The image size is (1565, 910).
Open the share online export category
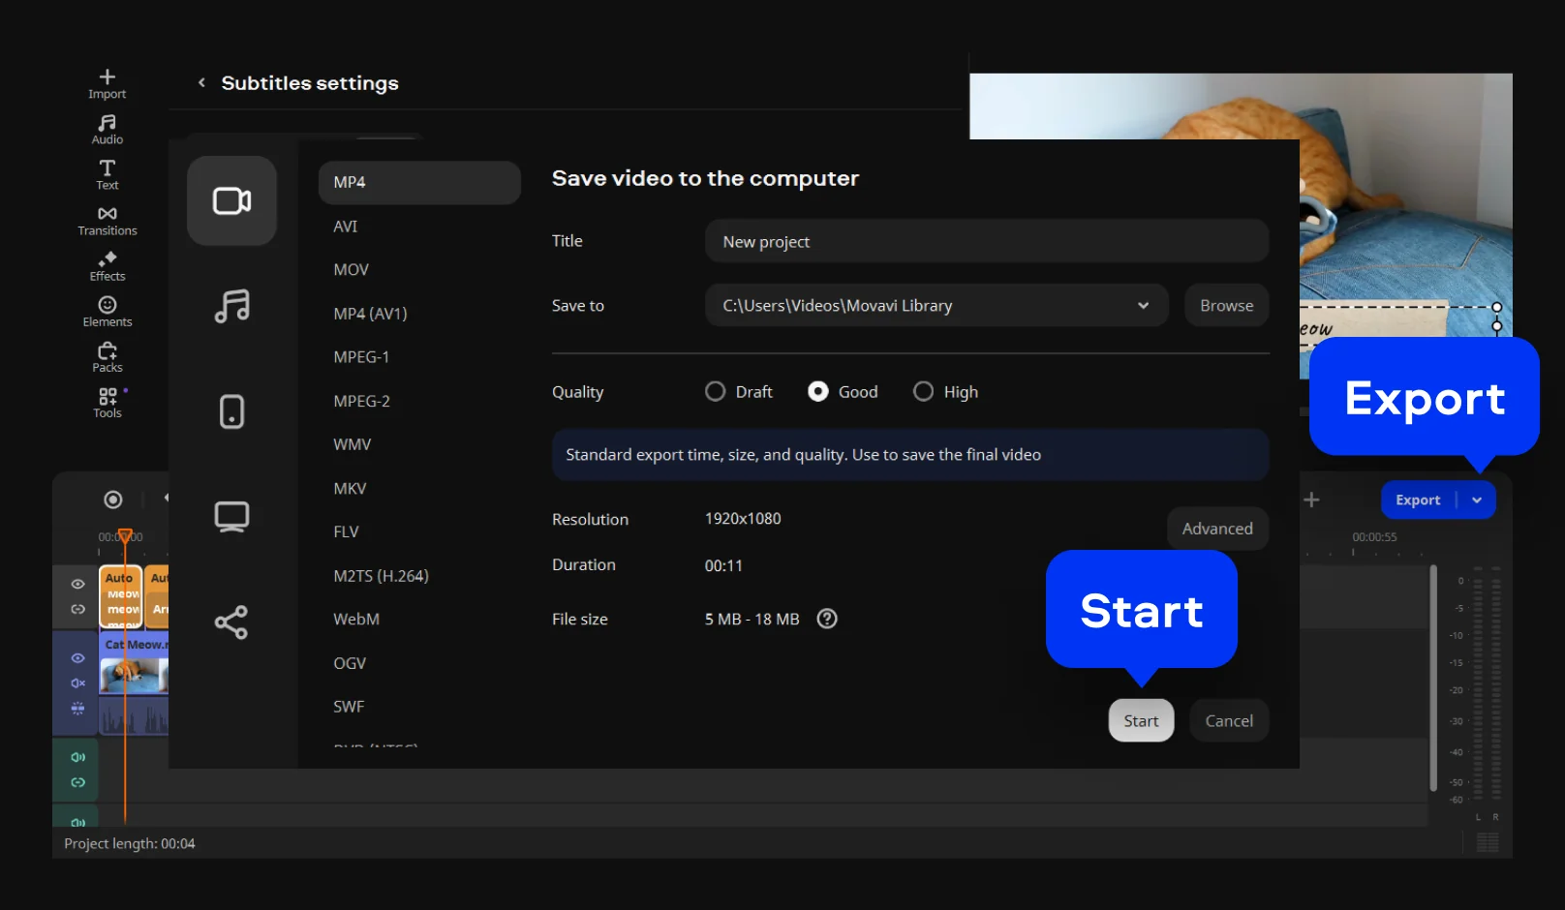(x=231, y=622)
